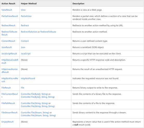Open the RedirectResult action result link
144x128 pixels.
pyautogui.click(x=8, y=25)
